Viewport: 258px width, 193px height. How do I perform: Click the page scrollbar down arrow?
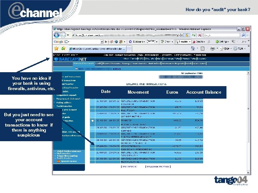(x=248, y=173)
